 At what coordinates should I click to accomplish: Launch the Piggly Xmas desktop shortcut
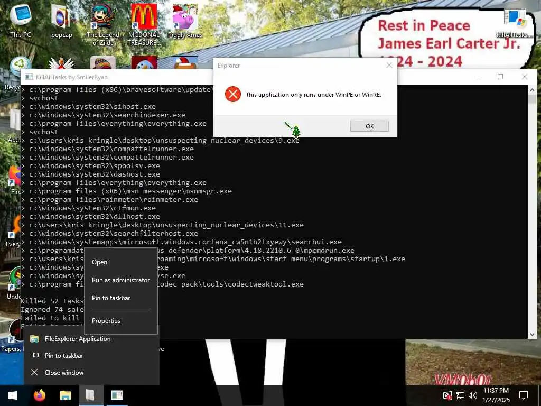(185, 21)
